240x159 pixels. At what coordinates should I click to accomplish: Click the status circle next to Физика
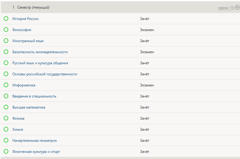[6, 118]
